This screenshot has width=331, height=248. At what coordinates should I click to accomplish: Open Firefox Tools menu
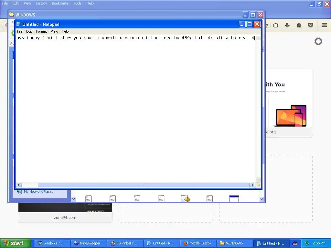coord(78,3)
